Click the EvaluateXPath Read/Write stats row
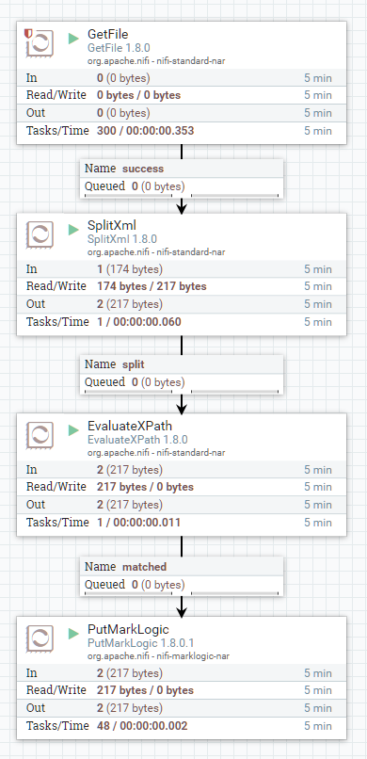The image size is (367, 759). click(x=182, y=487)
